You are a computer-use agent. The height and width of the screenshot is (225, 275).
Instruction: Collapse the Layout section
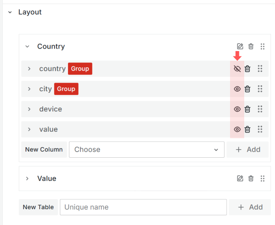[x=10, y=12]
